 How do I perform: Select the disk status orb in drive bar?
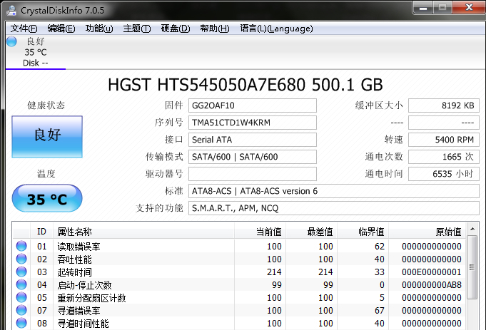[11, 41]
